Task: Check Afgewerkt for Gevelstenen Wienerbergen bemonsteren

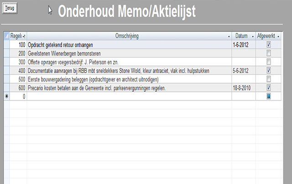Action: (269, 53)
